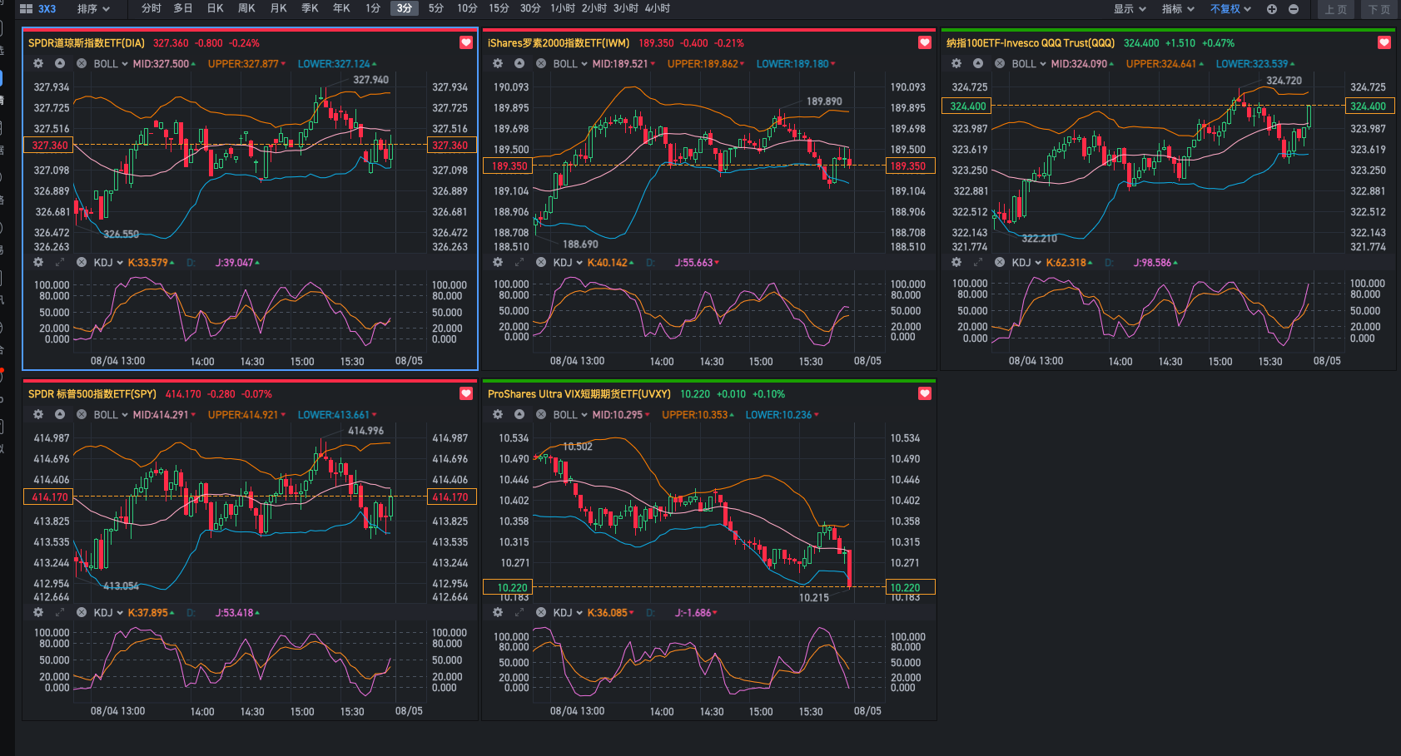Toggle favorite heart for UVXY chart
This screenshot has height=756, width=1401.
(x=925, y=394)
